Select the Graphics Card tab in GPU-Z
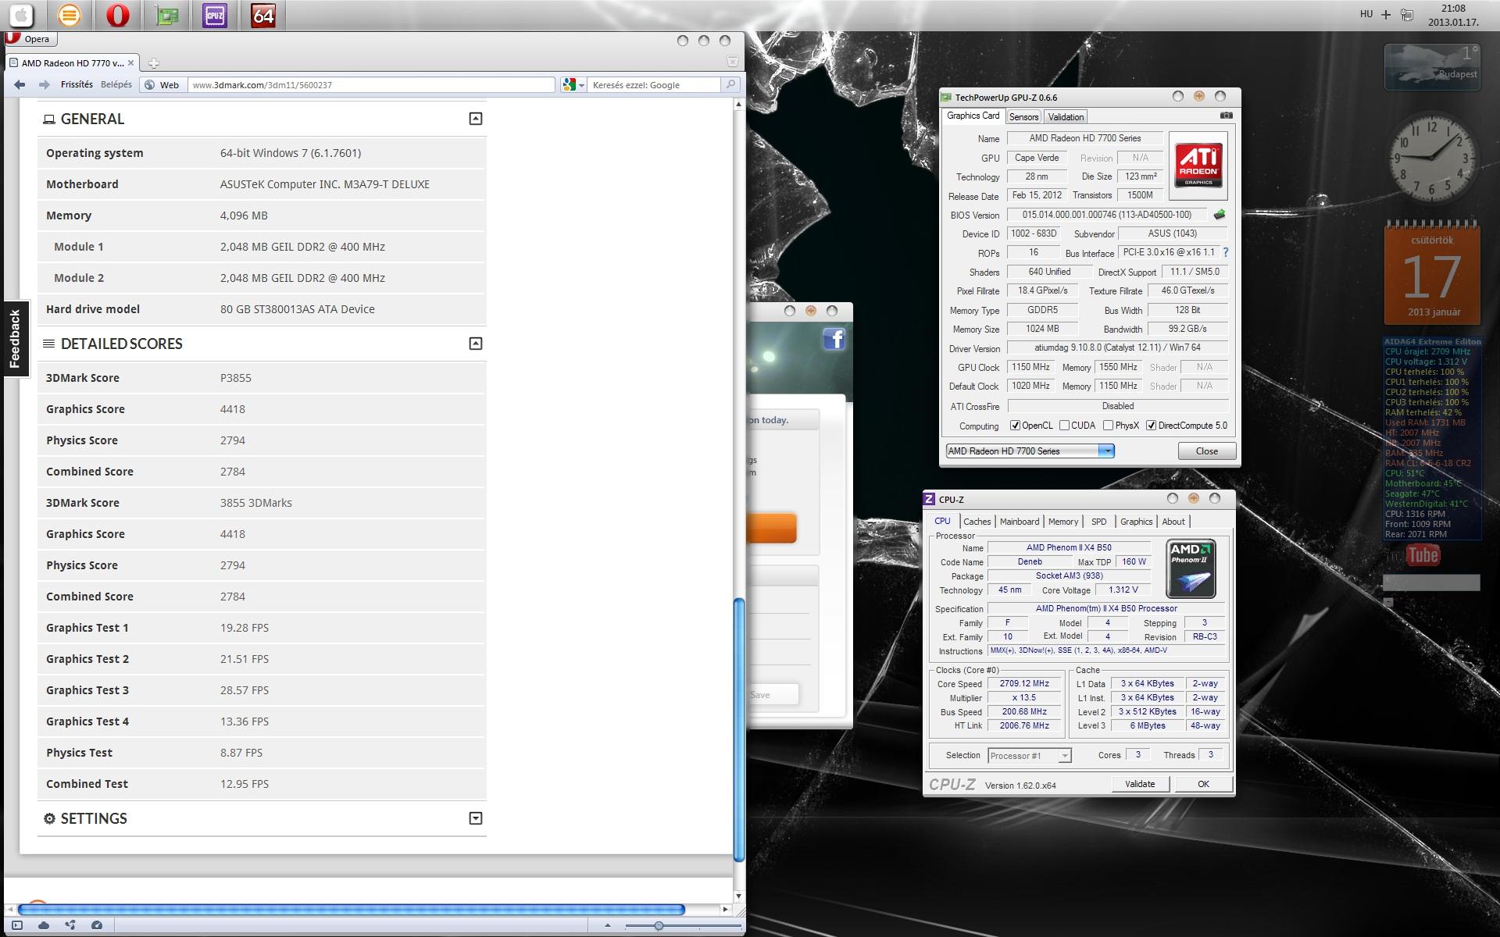This screenshot has height=937, width=1500. click(x=973, y=116)
